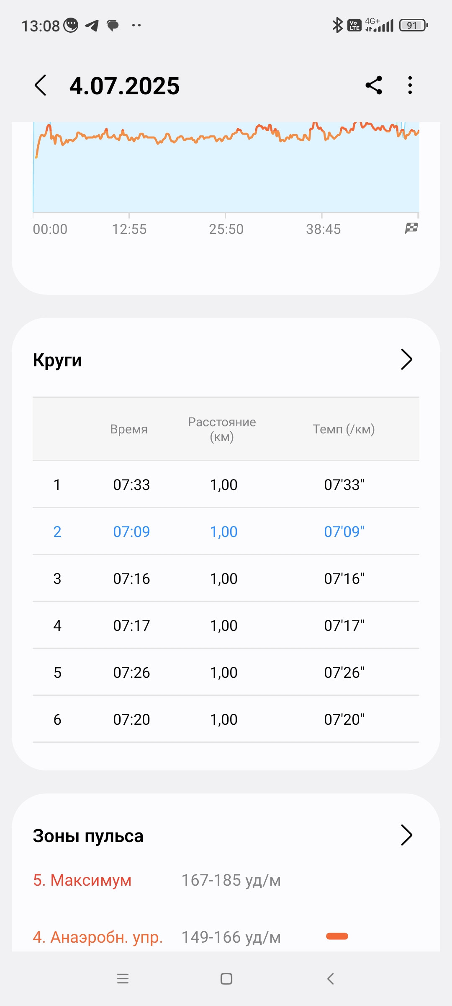Tap orange bar in Анаэробн. упр. zone

pyautogui.click(x=337, y=936)
